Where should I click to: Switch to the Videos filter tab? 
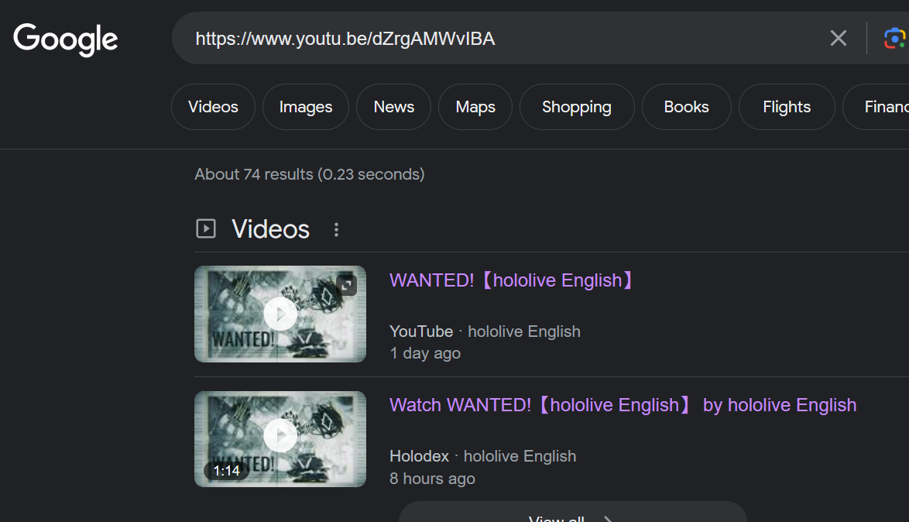[x=214, y=107]
